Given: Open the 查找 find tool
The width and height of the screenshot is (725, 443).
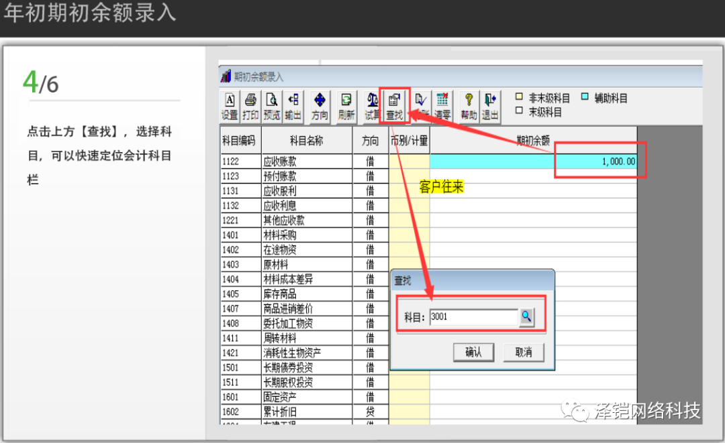Looking at the screenshot, I should pos(395,107).
